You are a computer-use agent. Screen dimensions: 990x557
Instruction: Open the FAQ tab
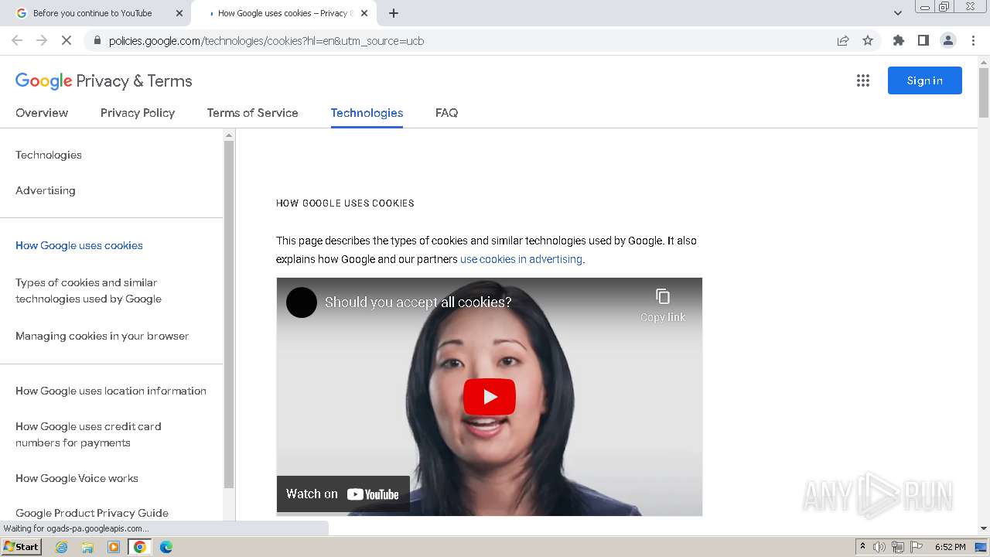(x=446, y=113)
